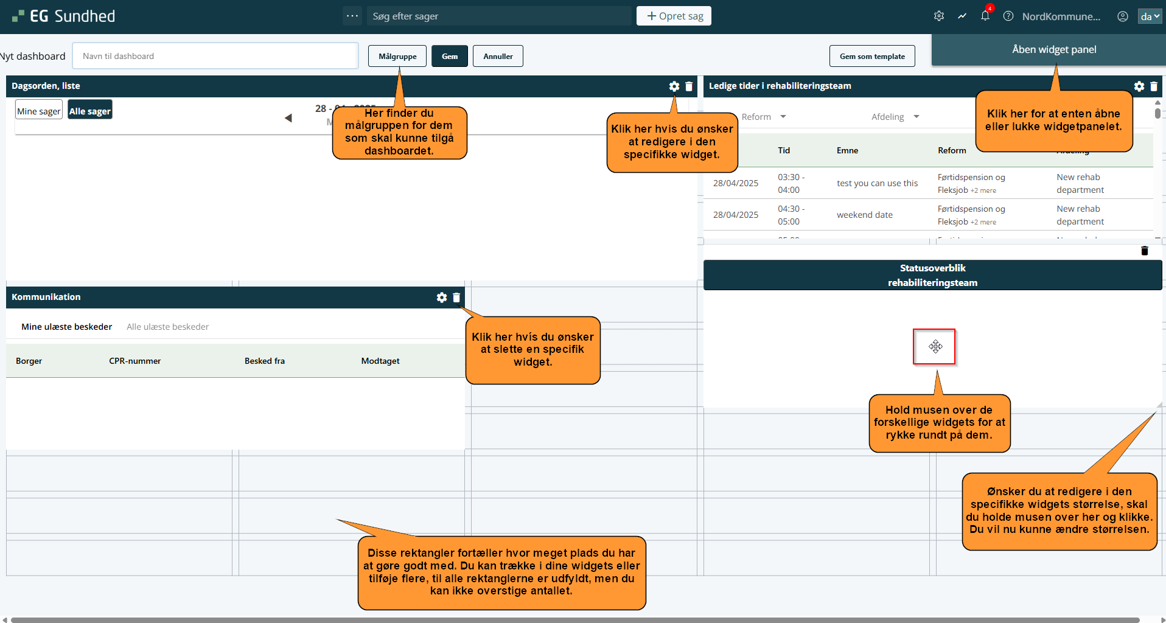Select the Mine ulæste beskeder tab
The image size is (1166, 623).
pos(67,327)
